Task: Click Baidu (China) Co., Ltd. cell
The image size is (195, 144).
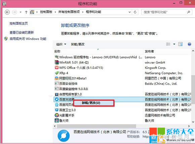Action: [161, 84]
